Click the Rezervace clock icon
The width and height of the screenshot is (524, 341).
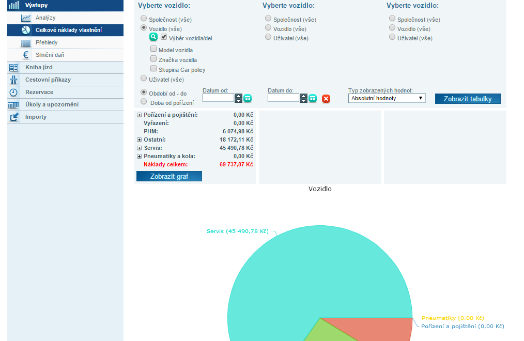click(13, 92)
